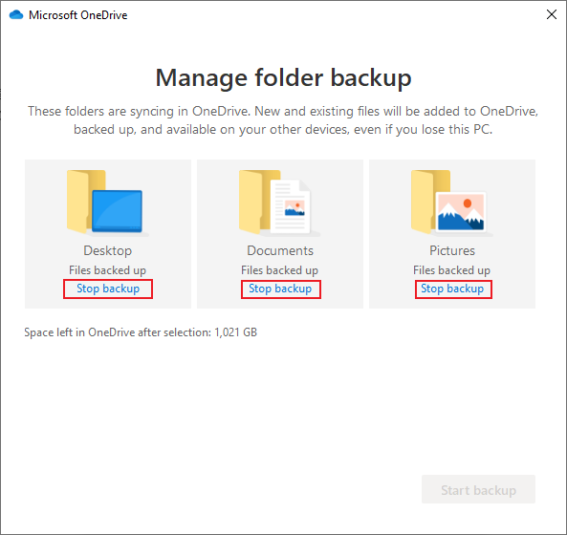Click the Pictures folder name label

pyautogui.click(x=452, y=250)
